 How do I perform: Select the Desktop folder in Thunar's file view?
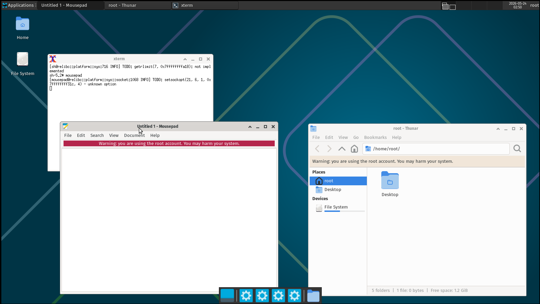coord(390,184)
